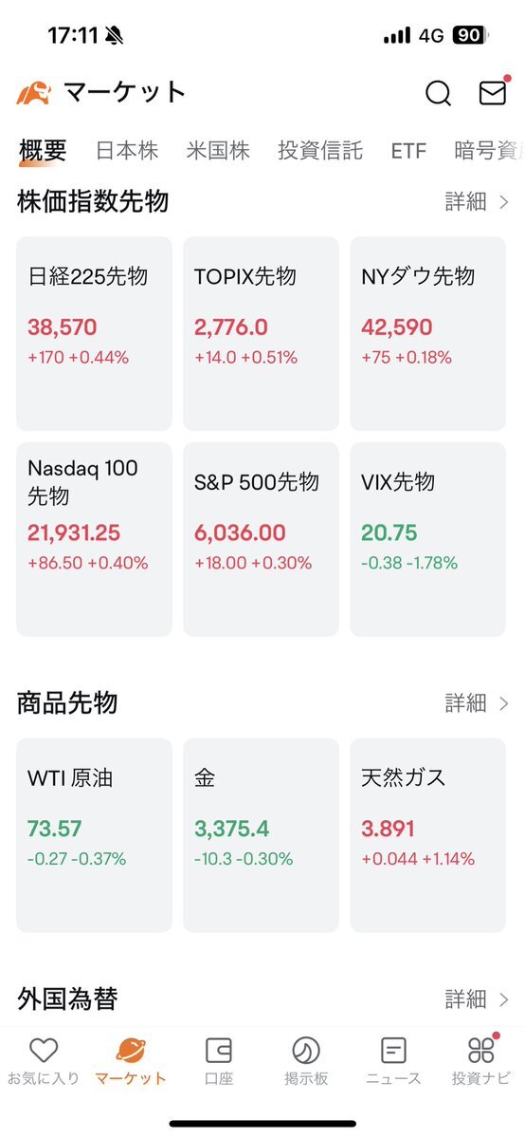
Task: Open the ニュース icon
Action: [x=393, y=1050]
